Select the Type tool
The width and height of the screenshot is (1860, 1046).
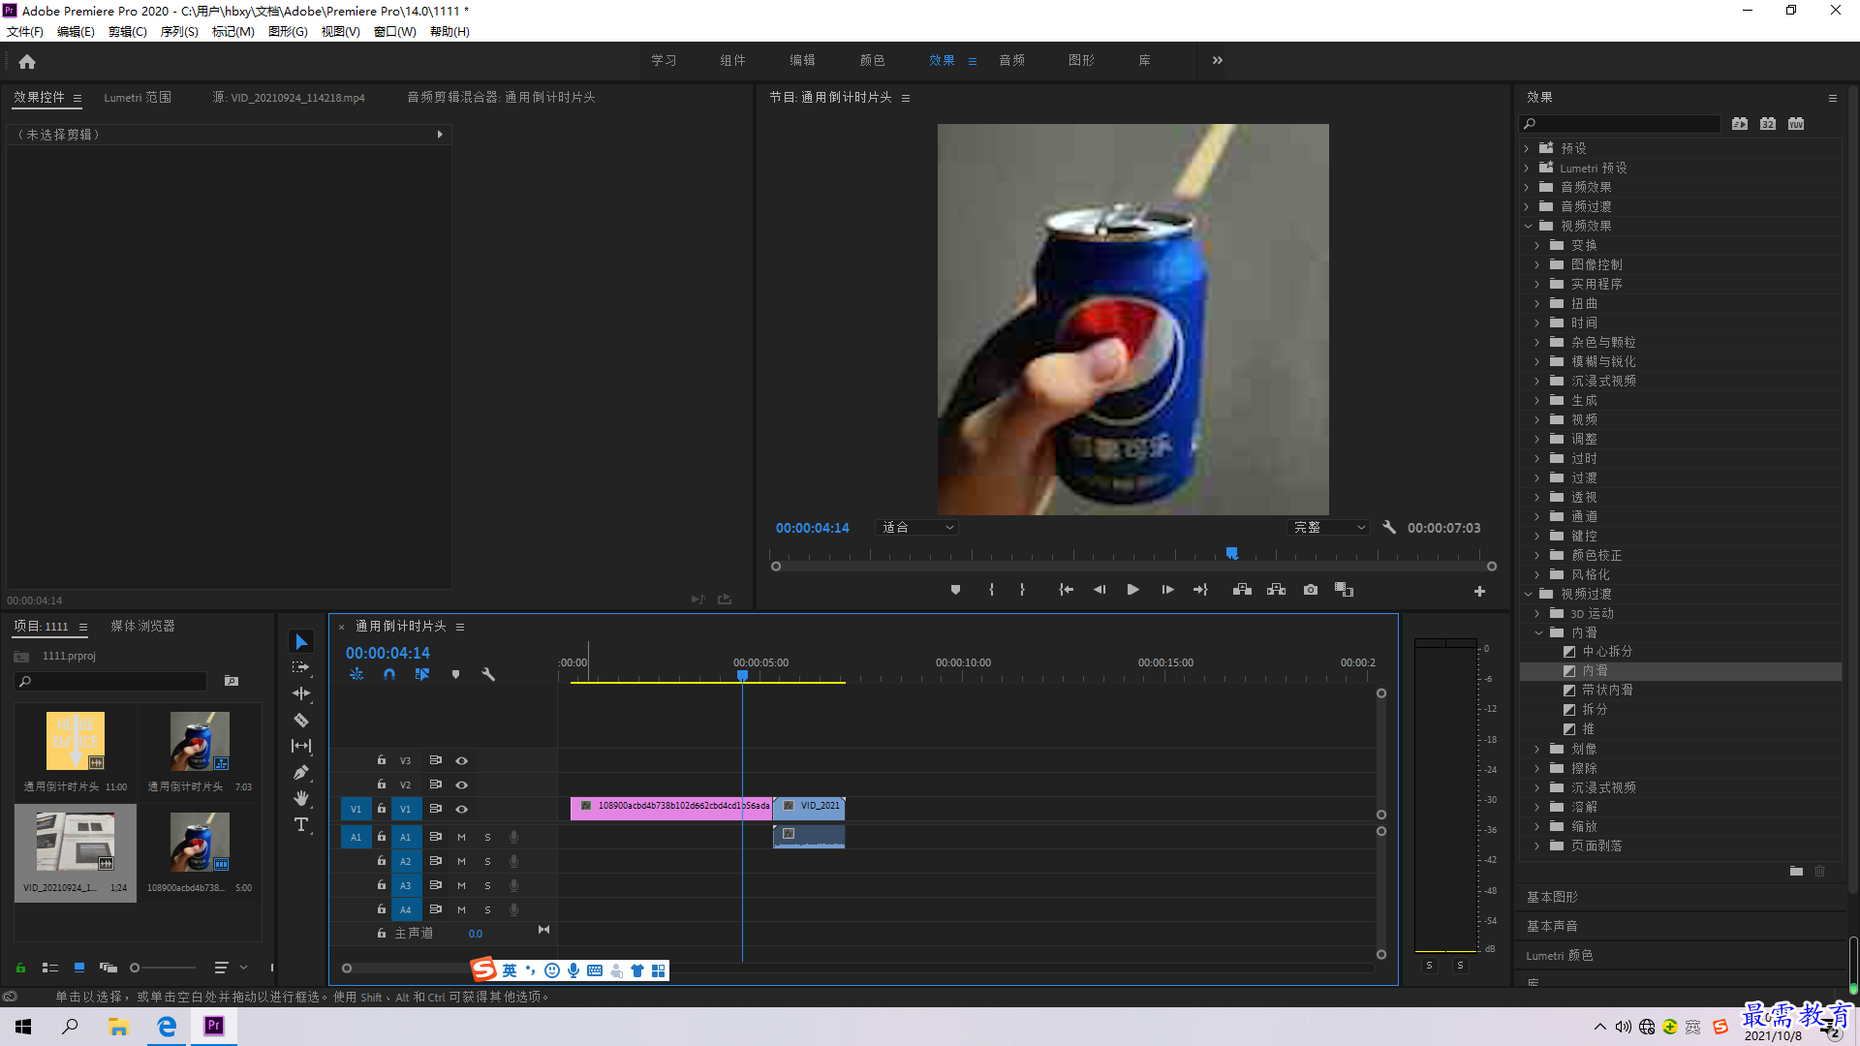tap(301, 824)
